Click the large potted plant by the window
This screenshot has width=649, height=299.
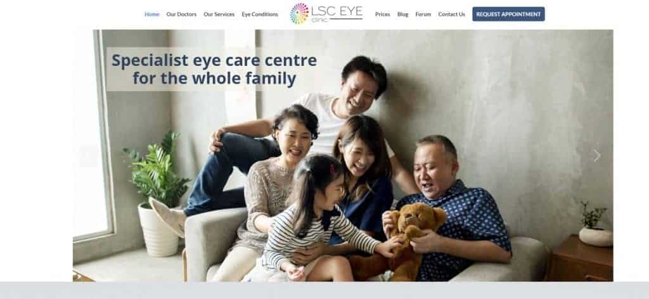[x=157, y=191]
